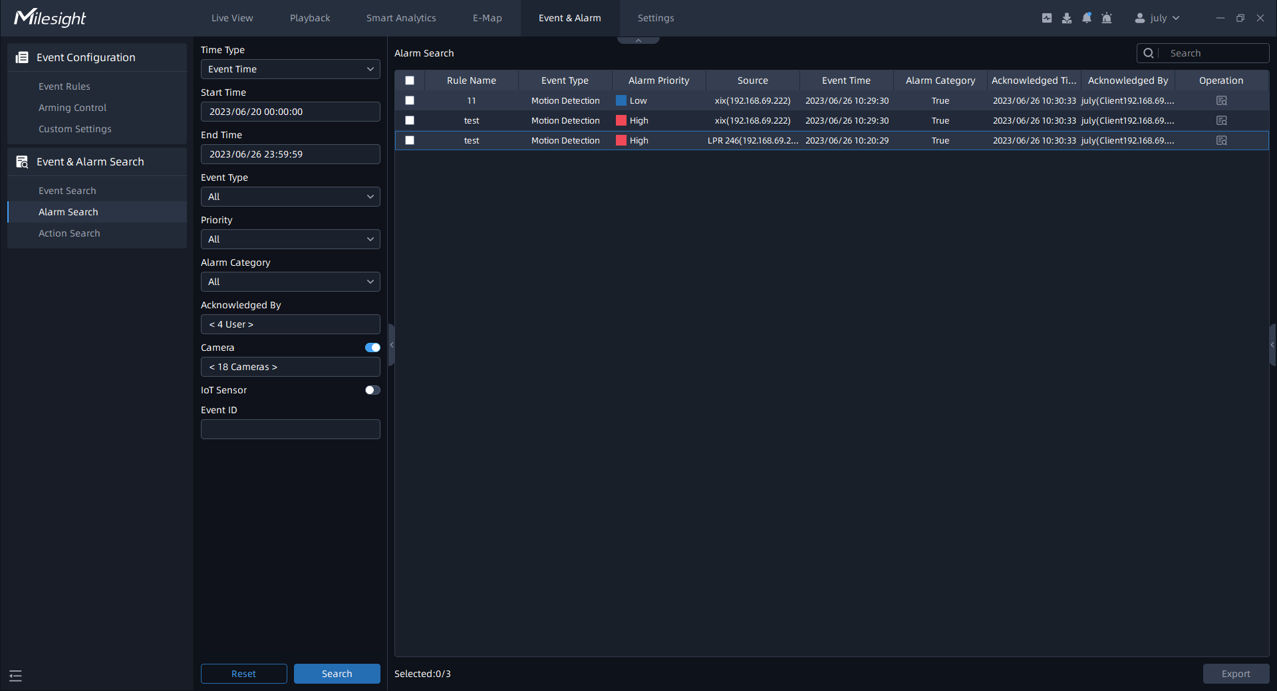Viewport: 1277px width, 691px height.
Task: Open the notification bell icon
Action: coord(1087,18)
